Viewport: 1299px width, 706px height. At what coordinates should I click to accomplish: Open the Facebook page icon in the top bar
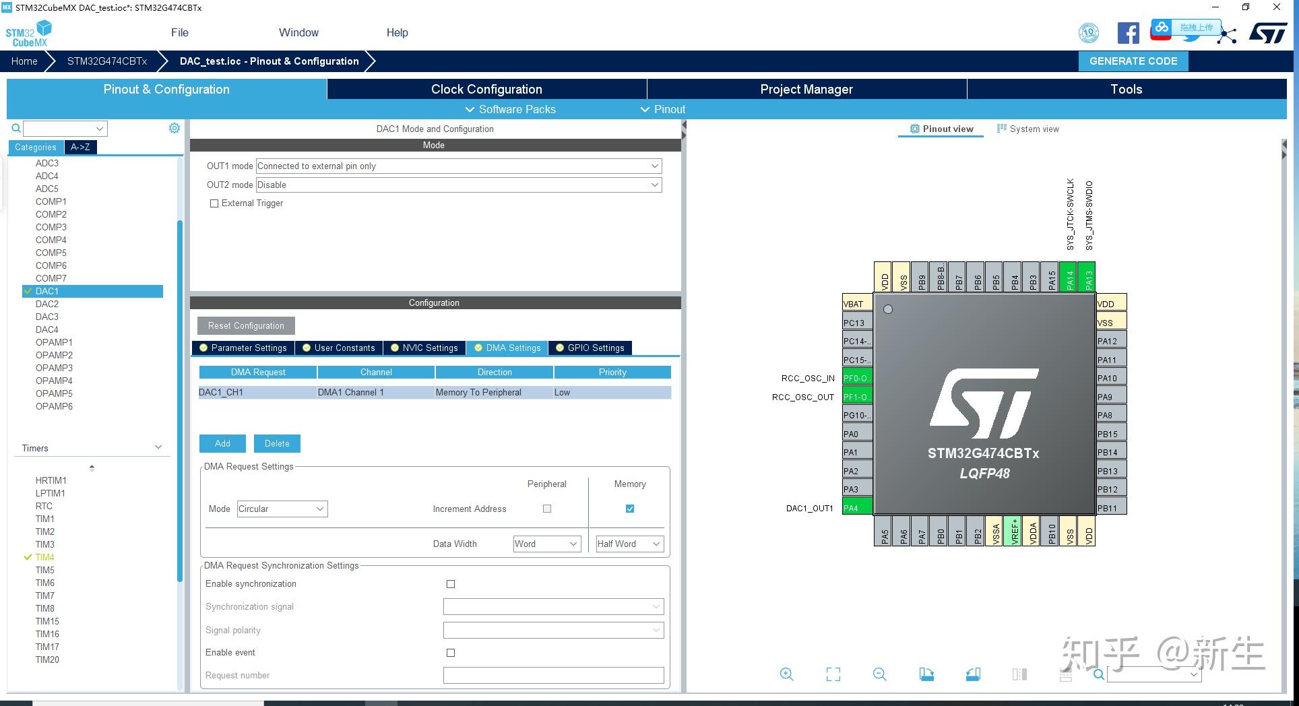coord(1127,32)
